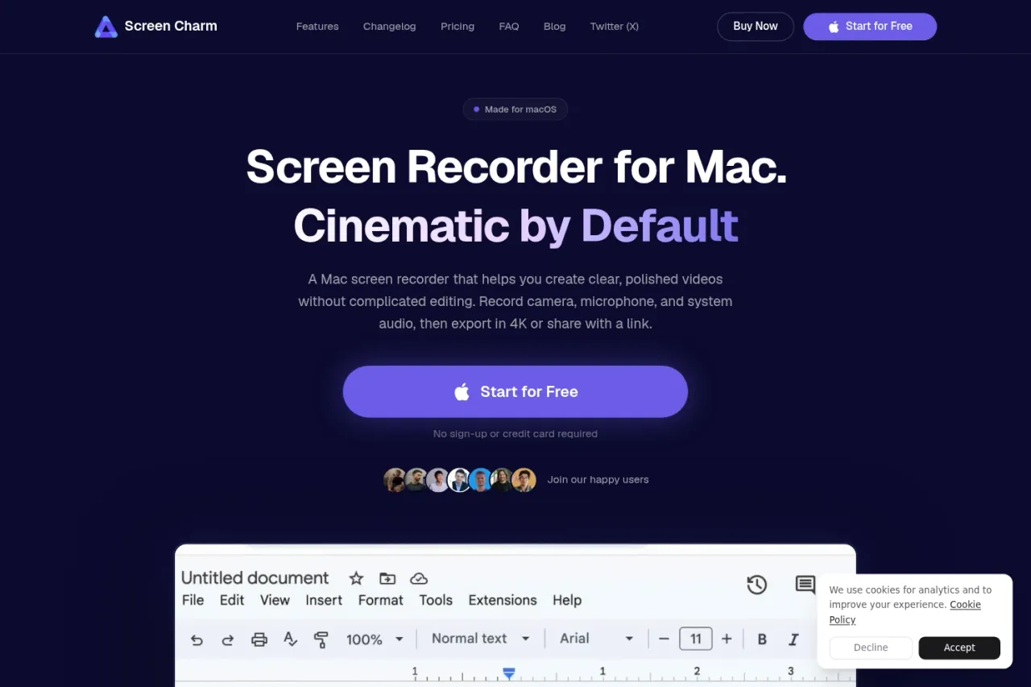Click the redo arrow in the docs toolbar
The height and width of the screenshot is (687, 1031).
point(228,639)
